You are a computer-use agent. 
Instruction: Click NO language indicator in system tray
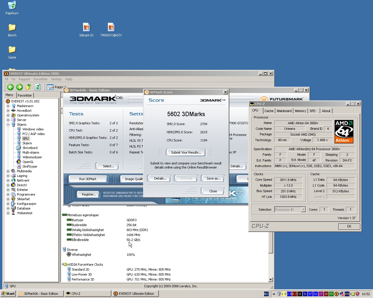[x=266, y=294]
